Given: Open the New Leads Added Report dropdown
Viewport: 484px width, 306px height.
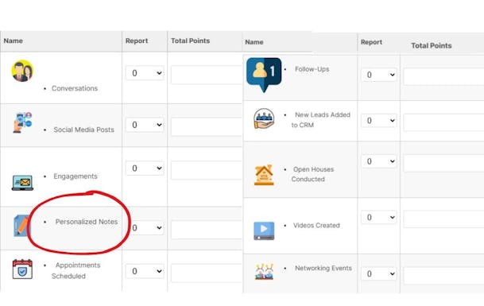Looking at the screenshot, I should pos(379,121).
